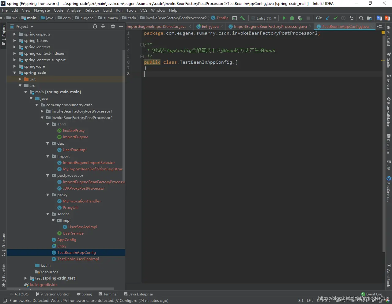The width and height of the screenshot is (392, 304).
Task: Open the Event Log
Action: (x=371, y=294)
